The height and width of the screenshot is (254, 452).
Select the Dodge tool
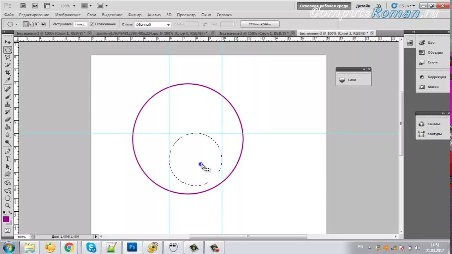coord(7,143)
